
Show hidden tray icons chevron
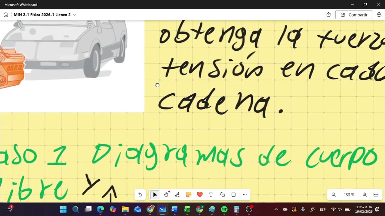(276, 209)
